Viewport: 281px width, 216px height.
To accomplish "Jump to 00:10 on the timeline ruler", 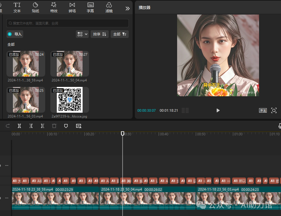I will 53,134.
